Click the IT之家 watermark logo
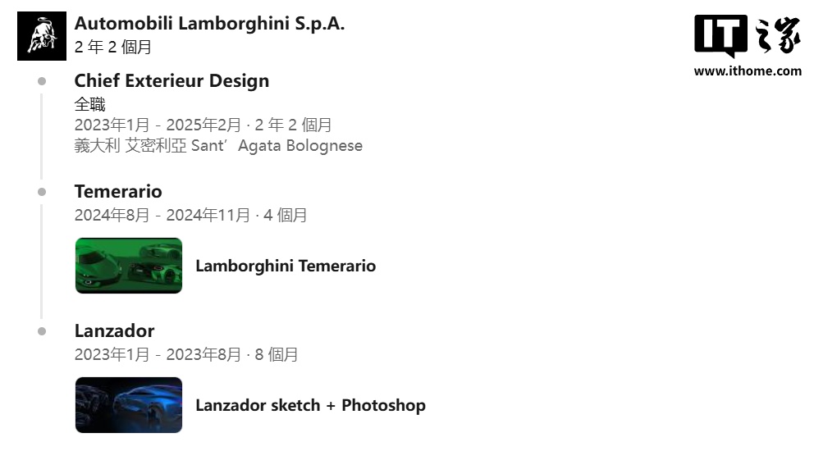814x451 pixels. 747,35
